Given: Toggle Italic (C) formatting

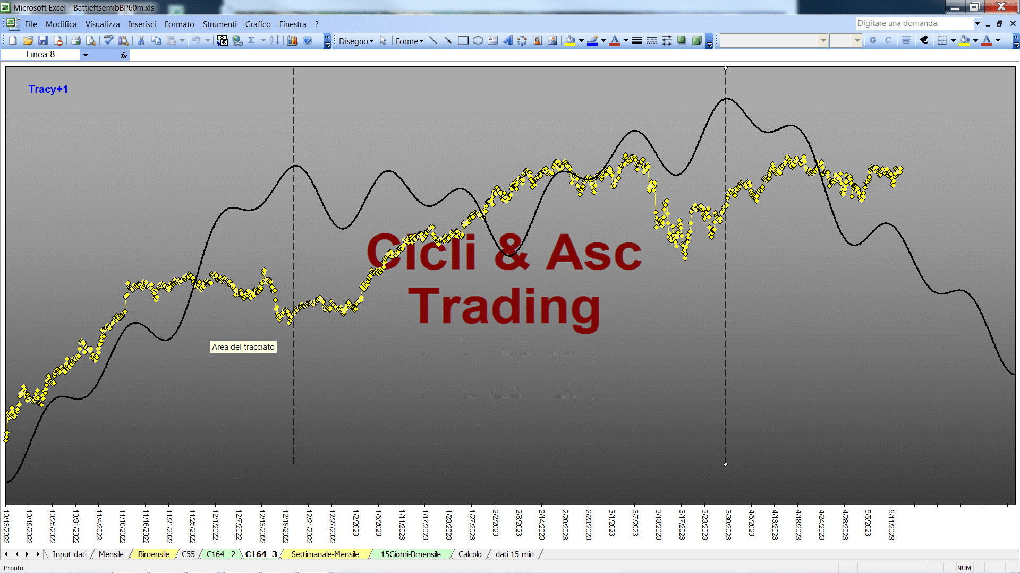Looking at the screenshot, I should coord(888,41).
